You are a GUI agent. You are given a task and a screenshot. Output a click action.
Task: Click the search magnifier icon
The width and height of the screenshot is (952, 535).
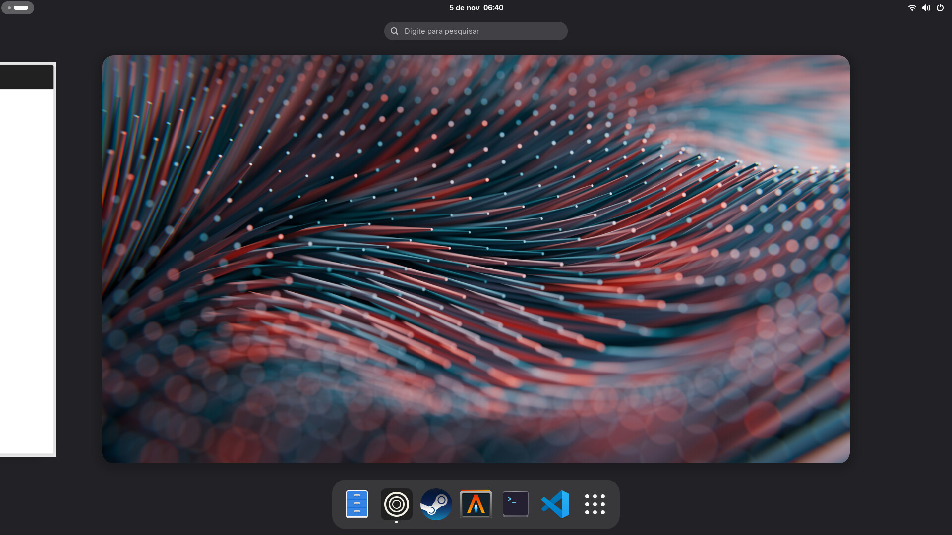click(394, 31)
